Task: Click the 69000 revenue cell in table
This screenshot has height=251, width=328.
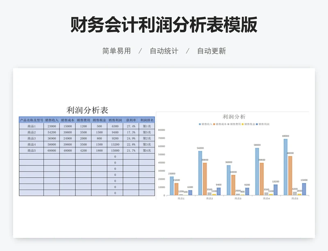Action: [x=52, y=150]
